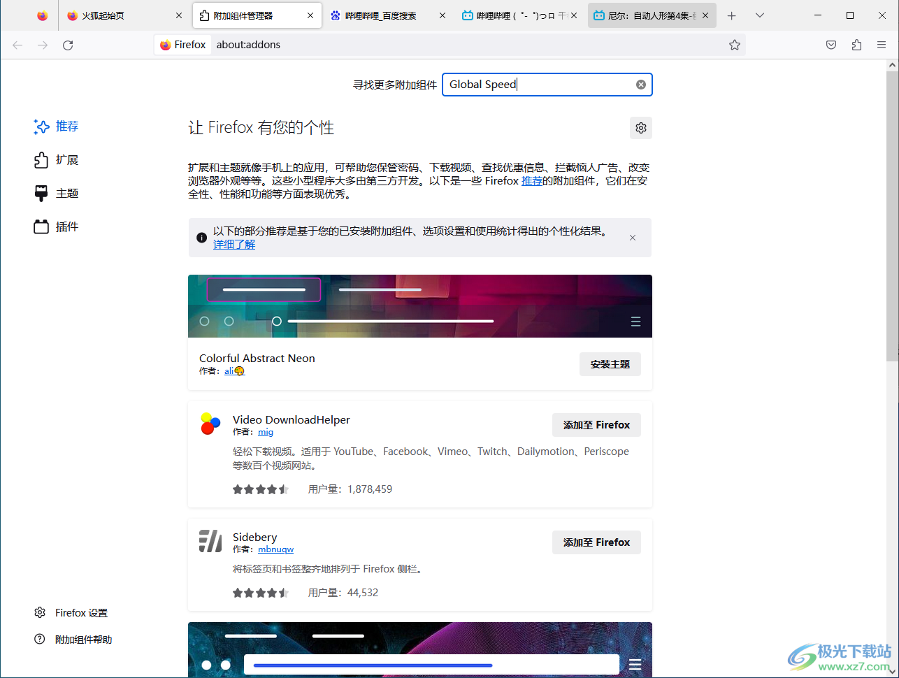The image size is (899, 678).
Task: Click the 寻找更多附加组件 label
Action: pos(395,85)
